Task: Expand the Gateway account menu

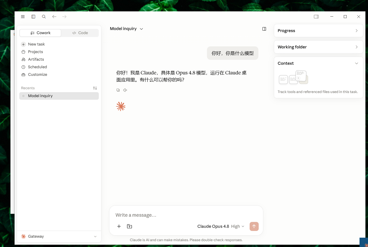Action: [x=59, y=237]
